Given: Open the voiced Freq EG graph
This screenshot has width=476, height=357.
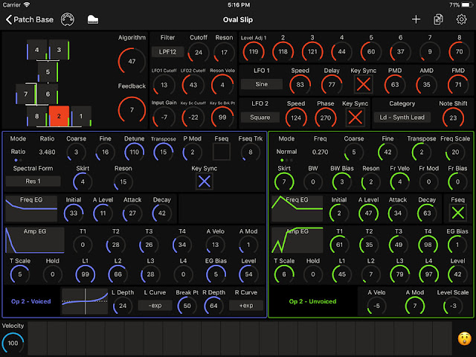Looking at the screenshot, I should point(31,208).
